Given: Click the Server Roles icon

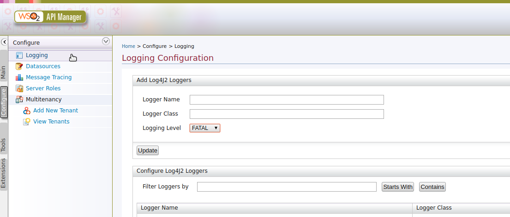Looking at the screenshot, I should (x=19, y=88).
